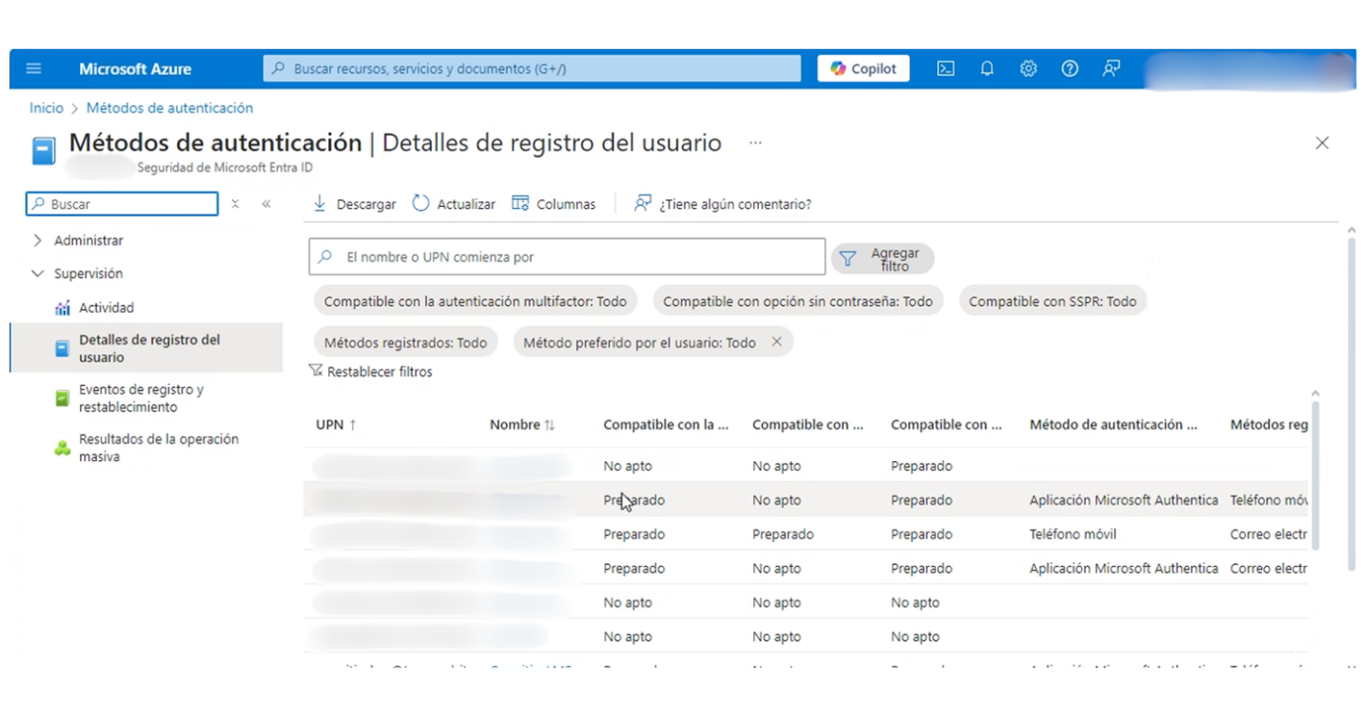Image resolution: width=1366 pixels, height=717 pixels.
Task: Collapse the Supervisión section
Action: (x=37, y=274)
